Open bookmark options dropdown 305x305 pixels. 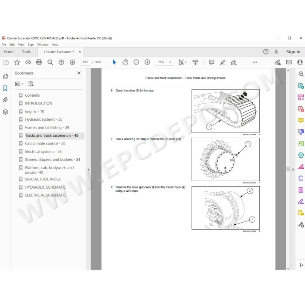click(19, 84)
